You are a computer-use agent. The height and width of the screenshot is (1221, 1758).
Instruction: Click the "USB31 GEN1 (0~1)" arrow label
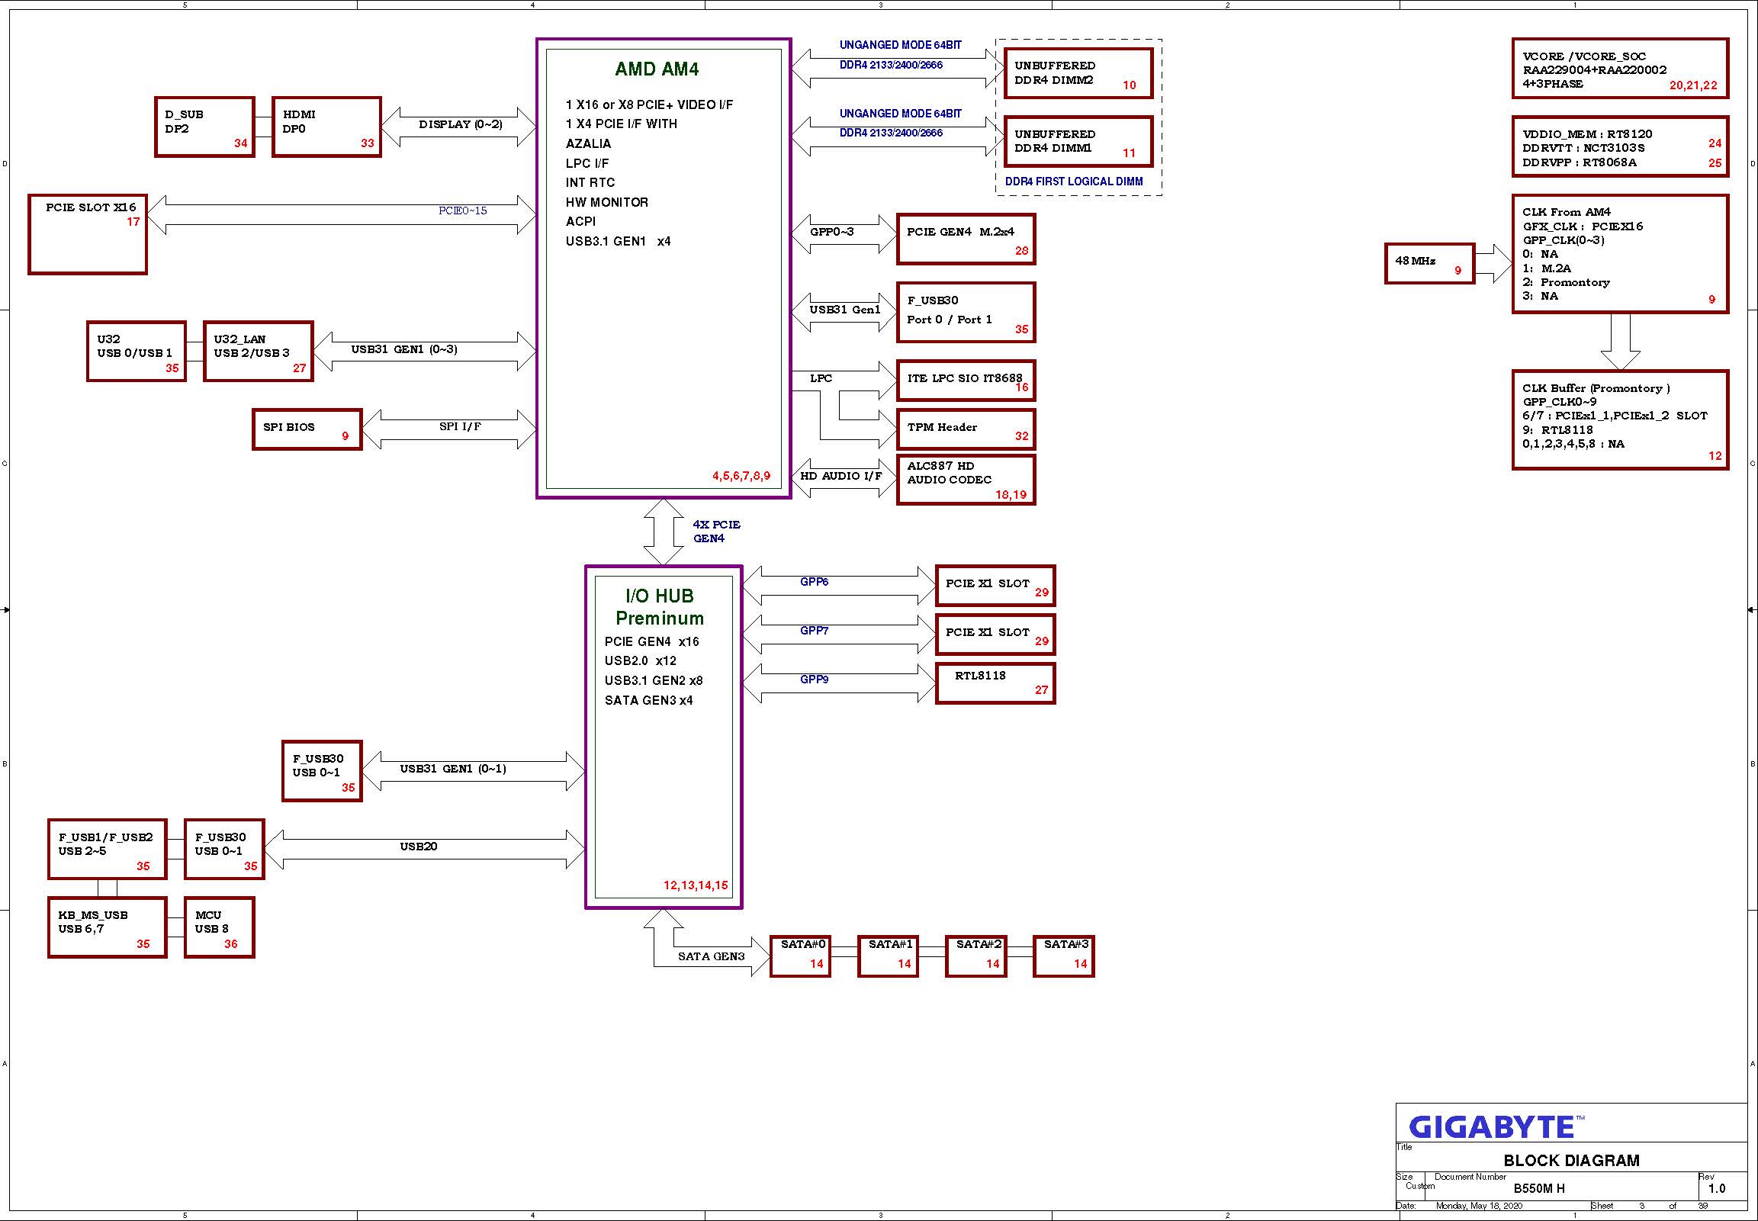pos(453,769)
